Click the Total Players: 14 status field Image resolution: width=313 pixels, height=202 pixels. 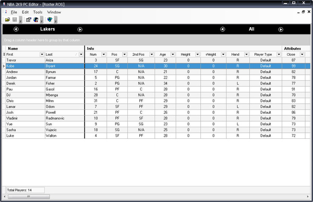(x=25, y=190)
